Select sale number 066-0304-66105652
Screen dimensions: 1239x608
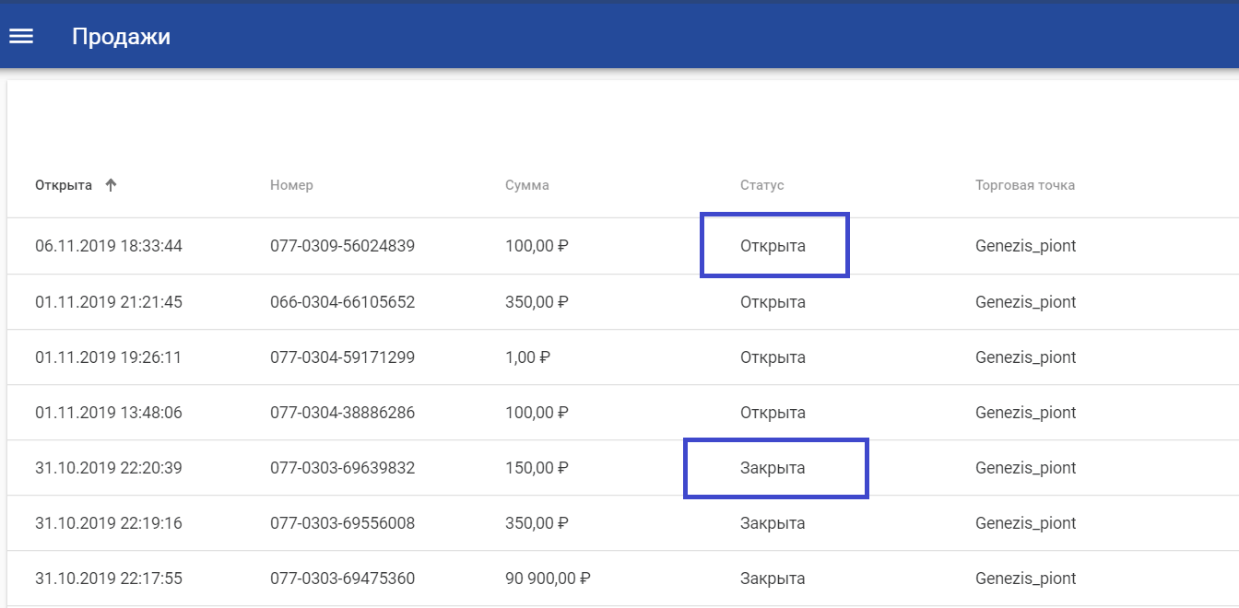pos(342,302)
